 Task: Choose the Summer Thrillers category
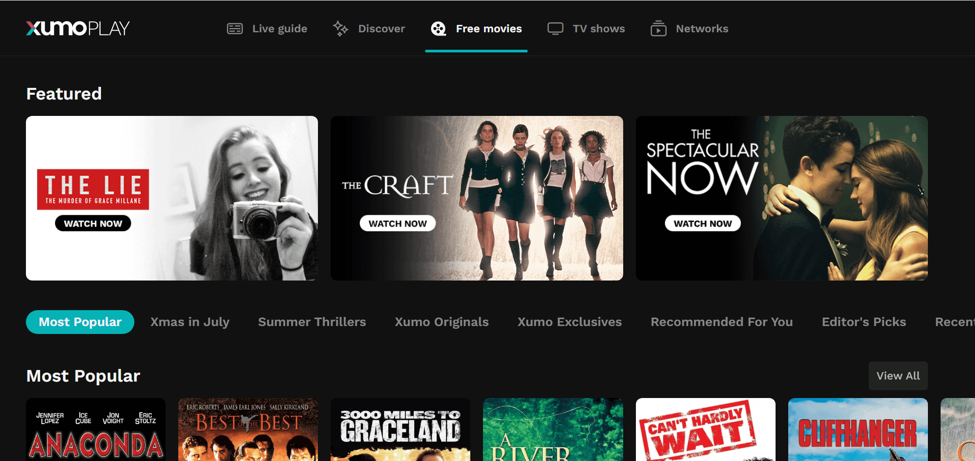tap(312, 322)
